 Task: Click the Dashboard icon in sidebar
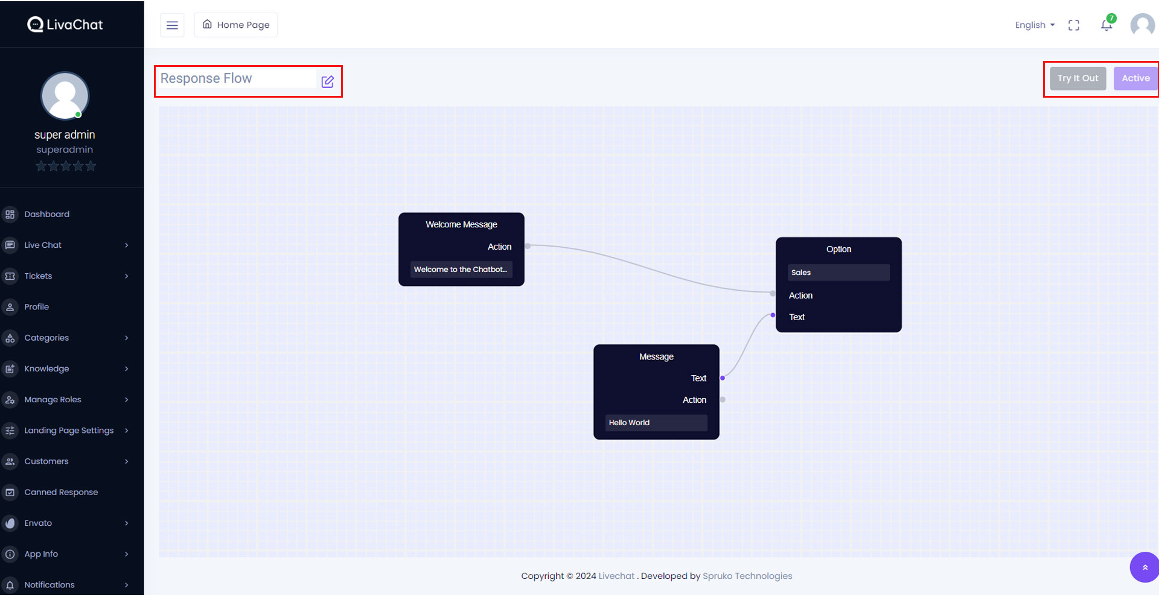tap(10, 214)
